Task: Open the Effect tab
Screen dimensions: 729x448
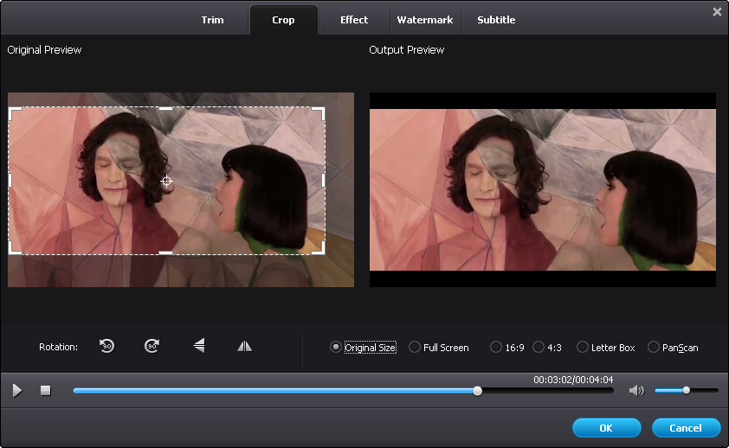Action: pos(353,20)
